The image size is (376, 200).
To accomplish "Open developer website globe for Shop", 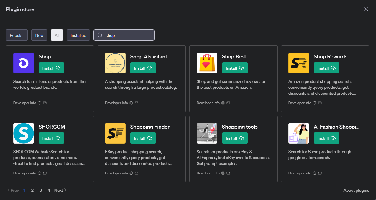I will click(40, 103).
